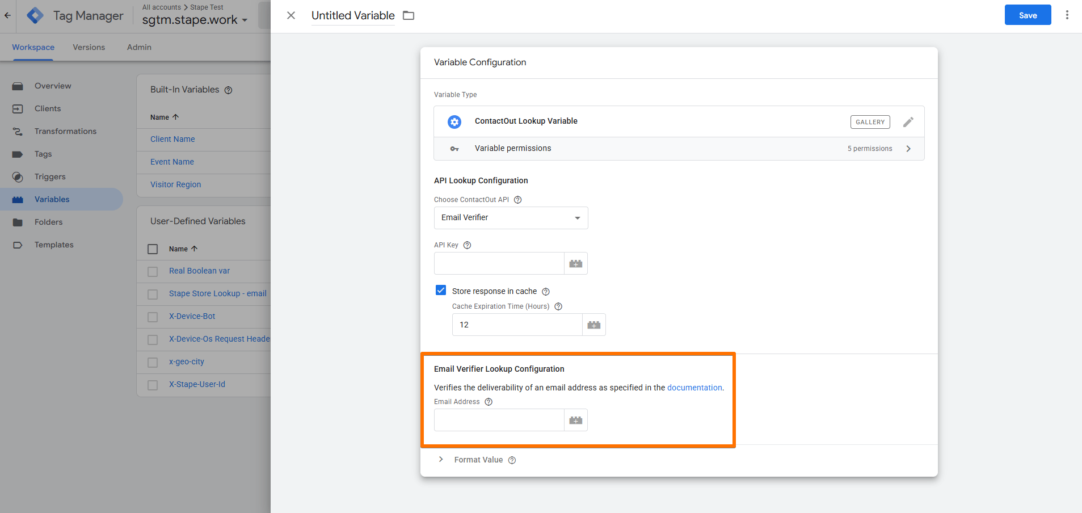The height and width of the screenshot is (513, 1082).
Task: Open the sgtm.stape.work container selector
Action: (x=195, y=20)
